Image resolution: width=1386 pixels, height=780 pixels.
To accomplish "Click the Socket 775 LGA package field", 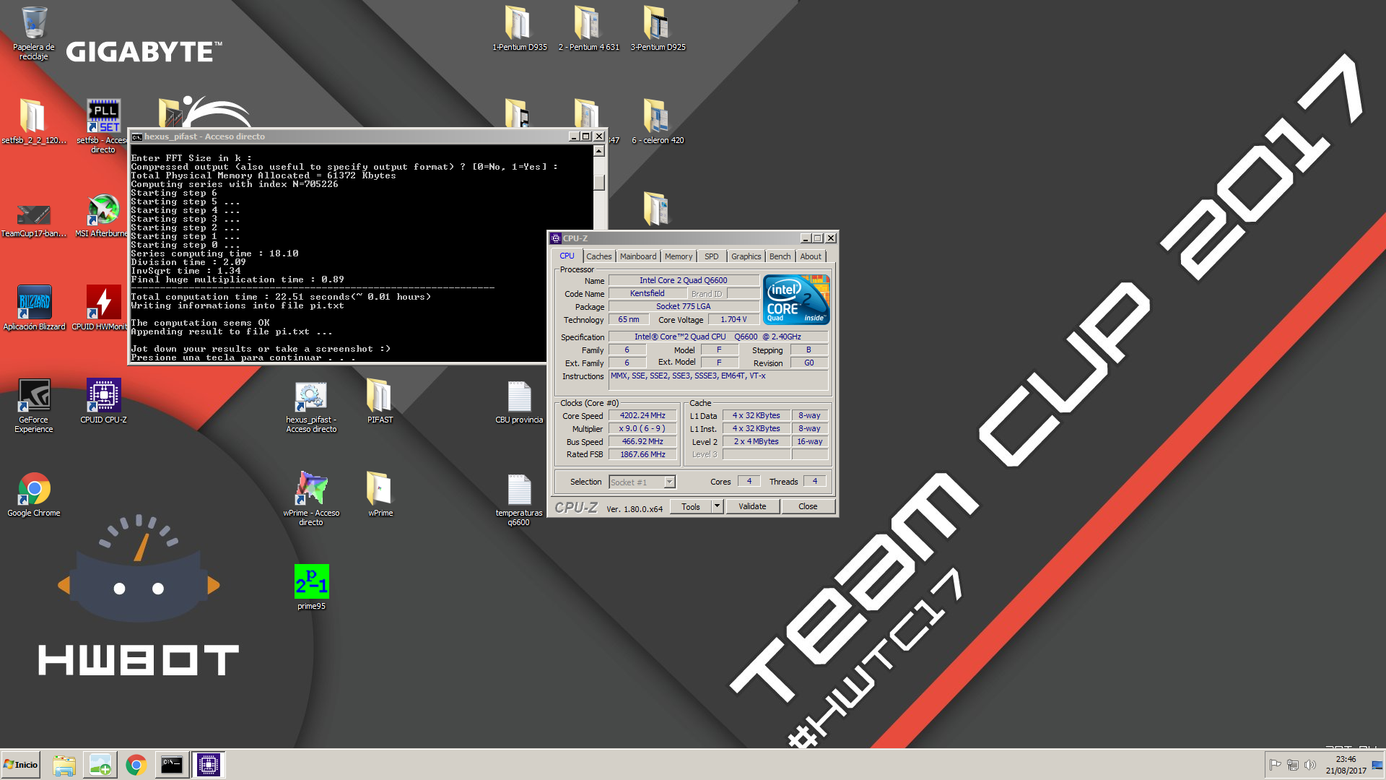I will point(684,307).
